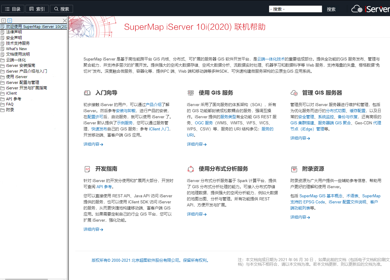Open the 系统监控 link
Image resolution: width=390 pixels, height=280 pixels.
[326, 117]
